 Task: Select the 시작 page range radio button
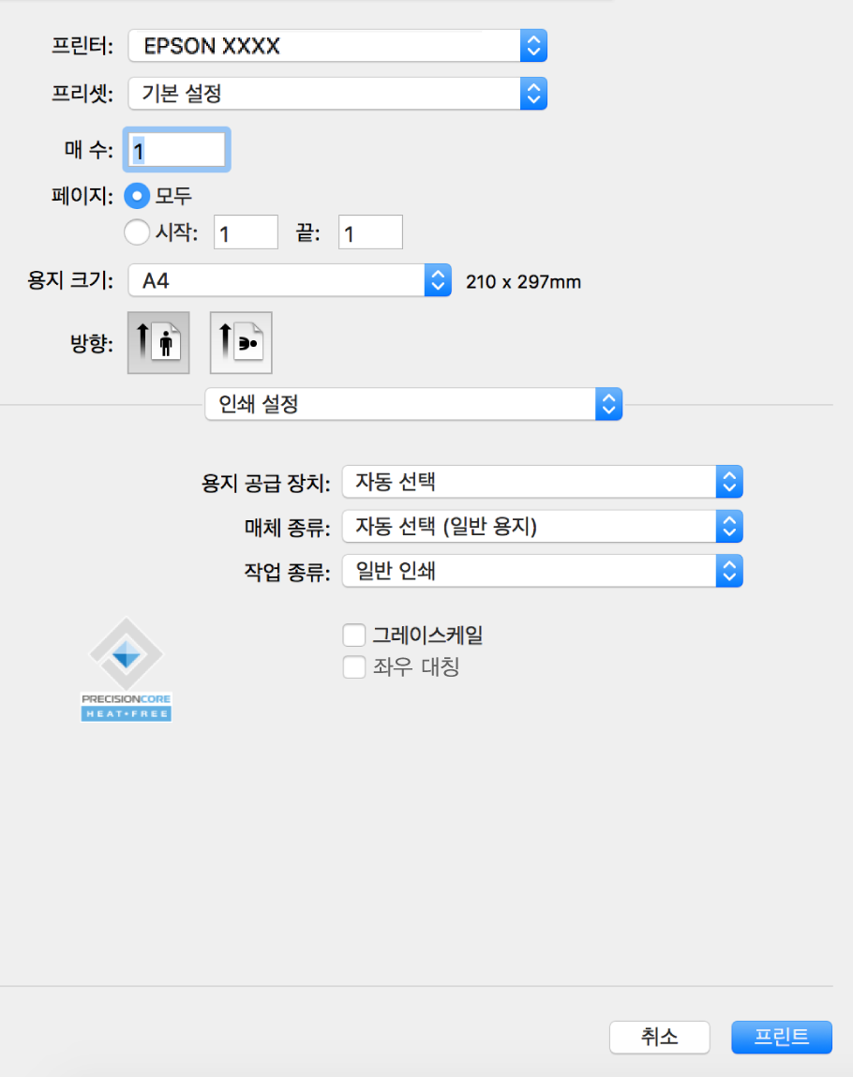138,232
